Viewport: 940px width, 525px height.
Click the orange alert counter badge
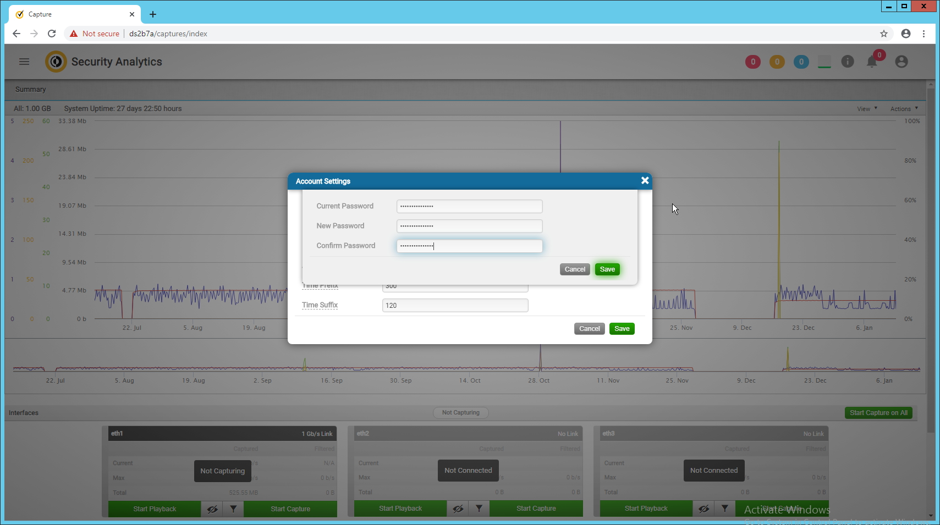[777, 62]
